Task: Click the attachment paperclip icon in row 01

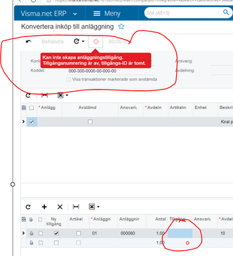Action: [31, 234]
